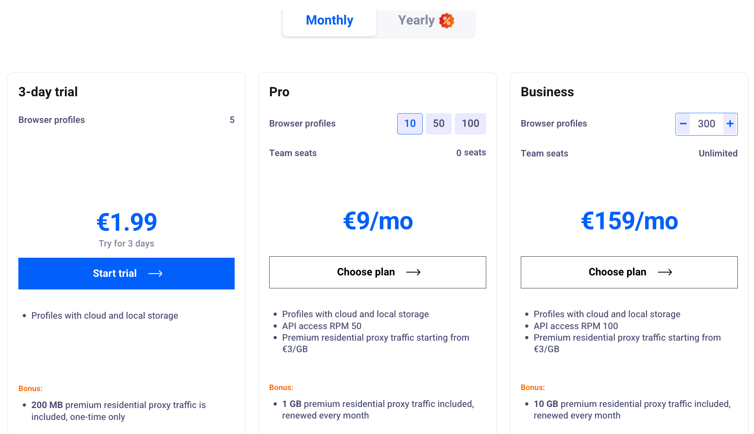Click arrow icon on Start trial button
754x434 pixels.
pyautogui.click(x=155, y=274)
